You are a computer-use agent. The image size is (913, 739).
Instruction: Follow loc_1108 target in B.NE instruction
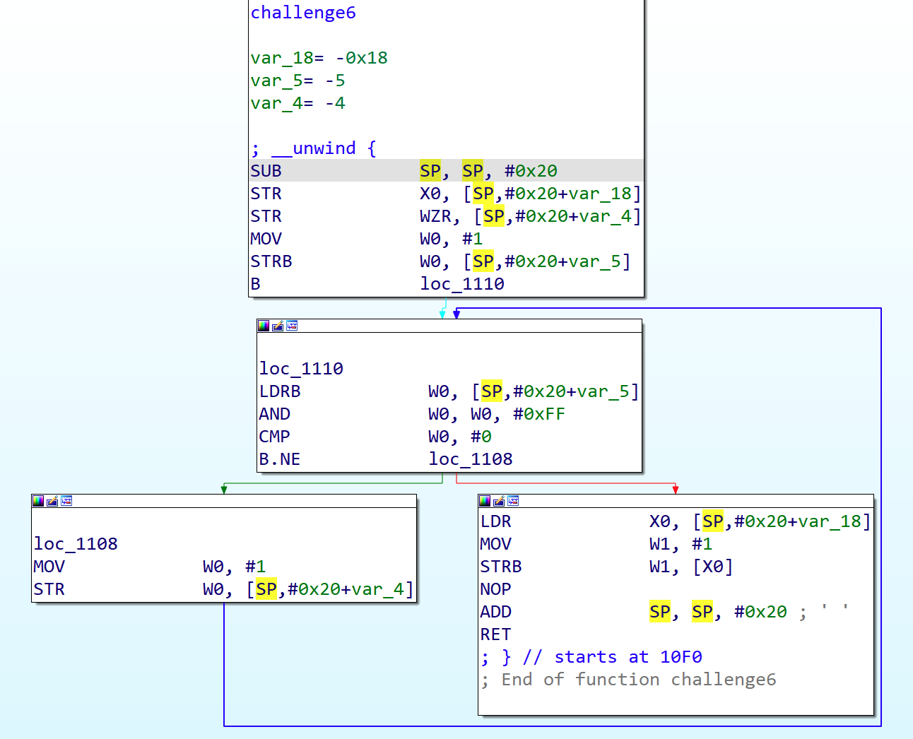pyautogui.click(x=471, y=459)
